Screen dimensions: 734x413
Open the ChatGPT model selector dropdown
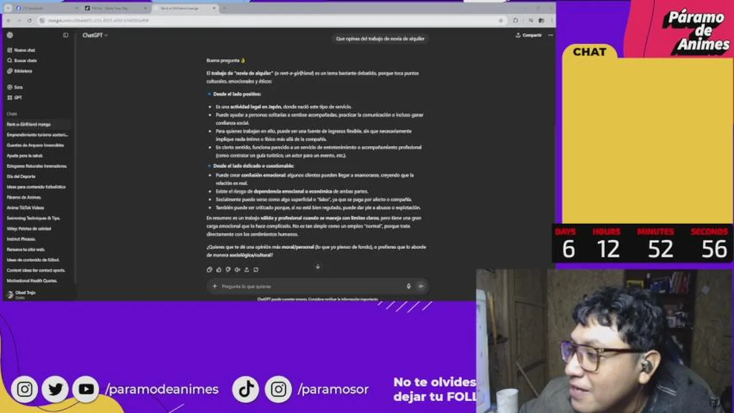[95, 35]
